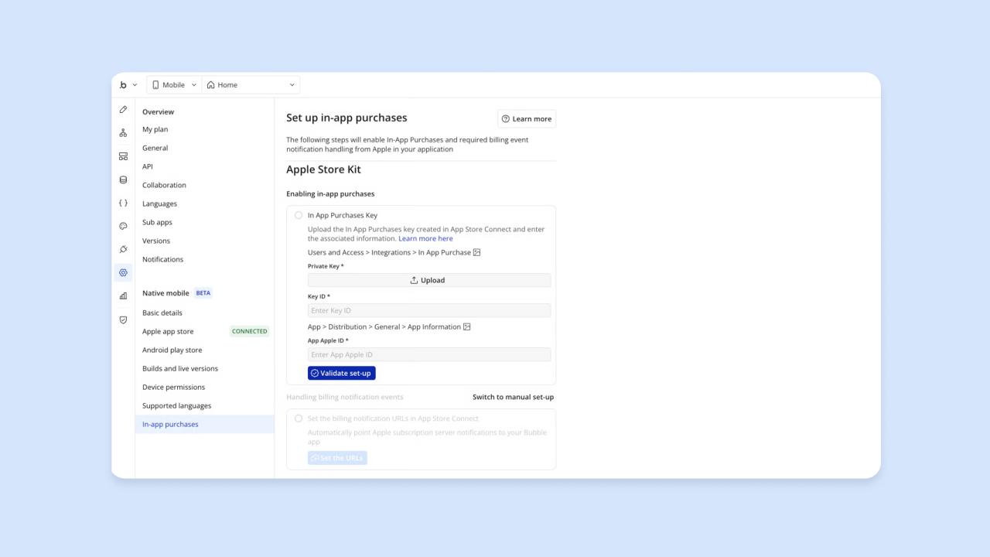Open My plan settings
This screenshot has height=557, width=990.
tap(155, 129)
